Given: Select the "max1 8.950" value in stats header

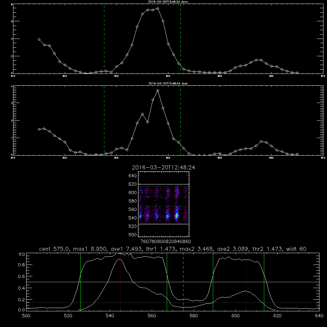Looking at the screenshot, I should [90, 249].
